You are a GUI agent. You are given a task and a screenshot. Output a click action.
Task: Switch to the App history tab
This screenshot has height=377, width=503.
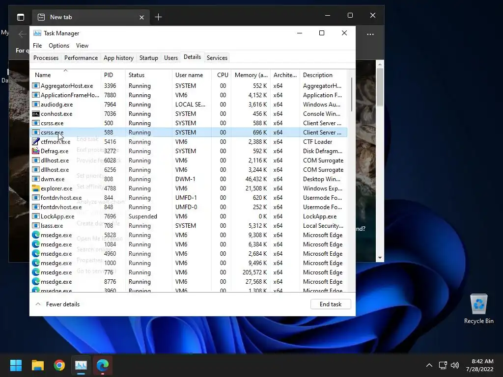click(118, 58)
